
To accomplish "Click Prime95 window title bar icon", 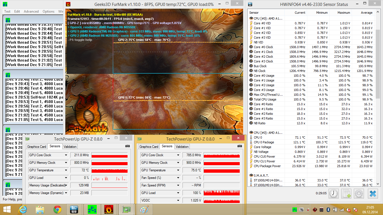I will [5, 4].
